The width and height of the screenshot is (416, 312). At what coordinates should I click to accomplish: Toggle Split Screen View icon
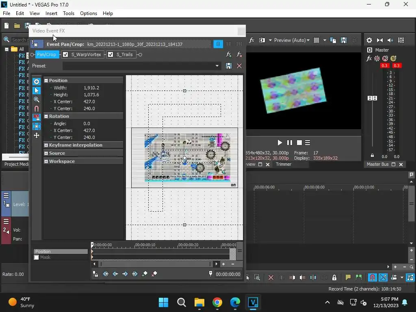tap(262, 40)
